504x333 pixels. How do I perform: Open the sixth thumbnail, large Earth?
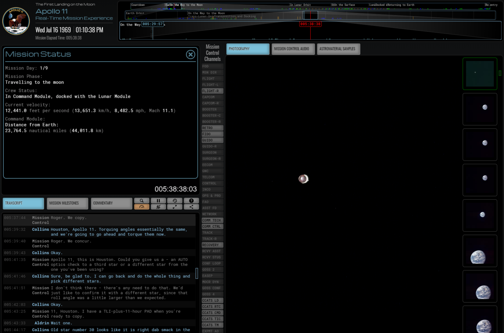(480, 251)
